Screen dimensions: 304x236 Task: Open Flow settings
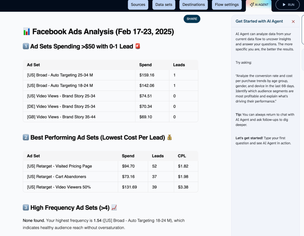(x=227, y=4)
